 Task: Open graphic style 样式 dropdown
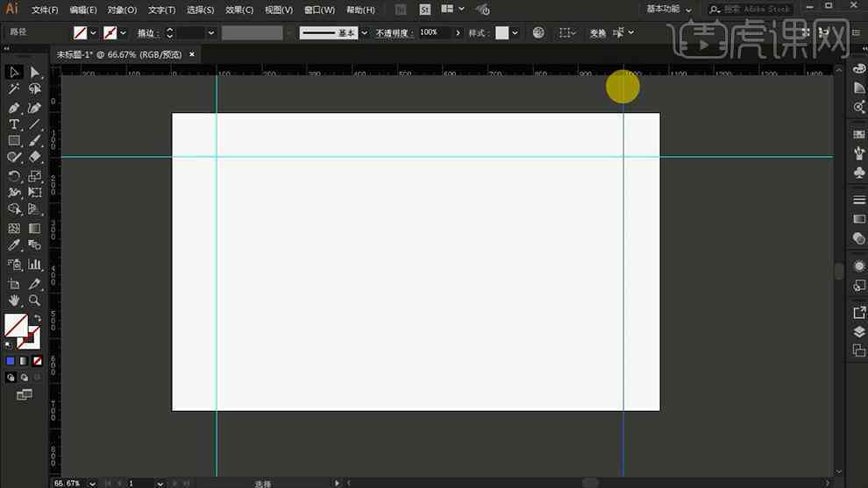515,33
